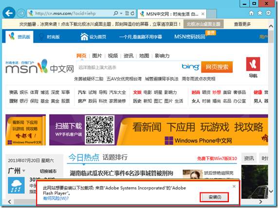The height and width of the screenshot is (208, 278).
Task: Open Favorites star icon
Action: click(x=259, y=13)
